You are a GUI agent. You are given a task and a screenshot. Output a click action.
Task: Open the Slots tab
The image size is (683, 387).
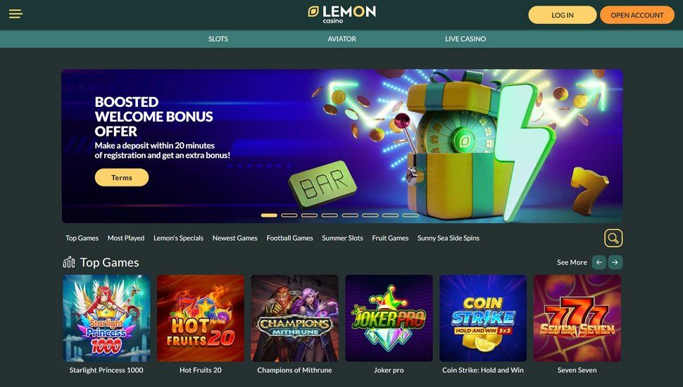(x=218, y=39)
